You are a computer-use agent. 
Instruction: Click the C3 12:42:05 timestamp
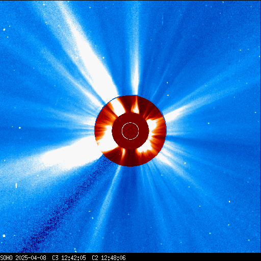[69, 258]
